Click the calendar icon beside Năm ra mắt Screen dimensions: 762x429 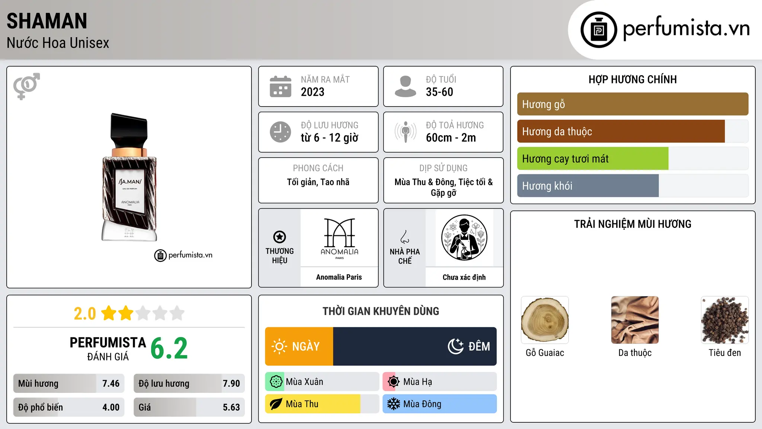[281, 86]
